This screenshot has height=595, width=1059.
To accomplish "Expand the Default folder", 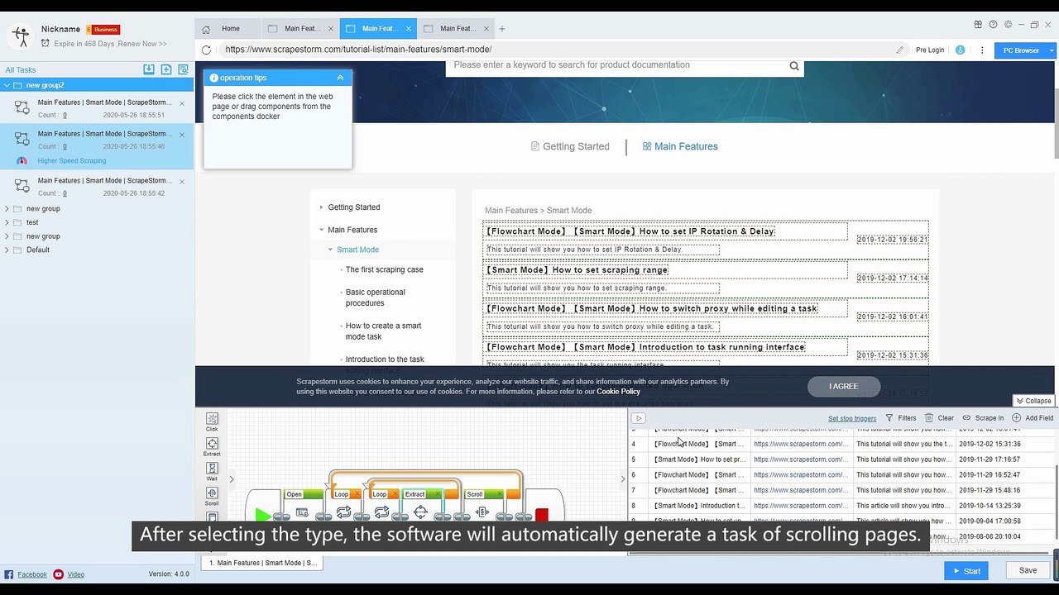I will click(x=7, y=250).
